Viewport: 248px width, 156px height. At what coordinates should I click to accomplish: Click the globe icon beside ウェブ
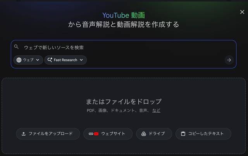[19, 60]
